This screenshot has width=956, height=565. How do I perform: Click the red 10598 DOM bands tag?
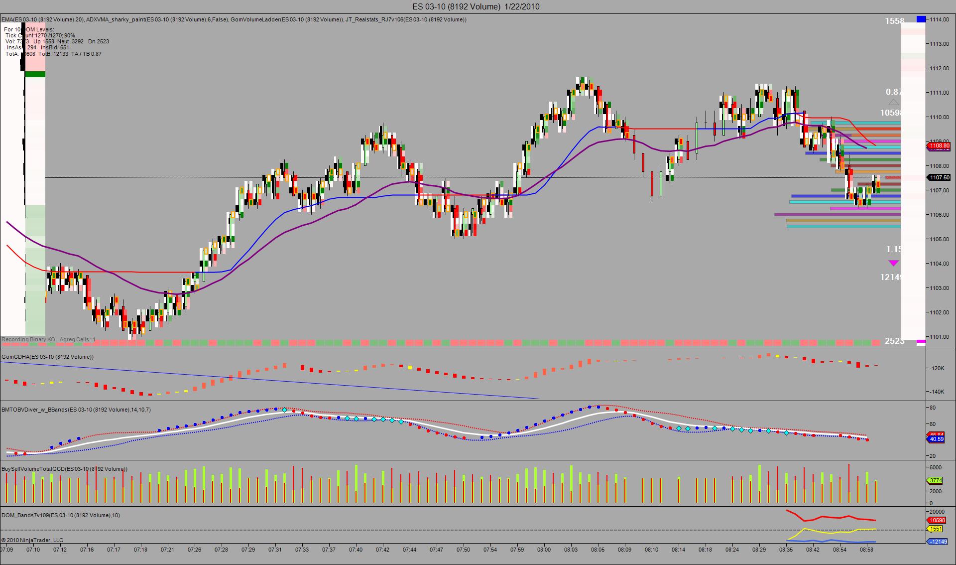[x=937, y=520]
